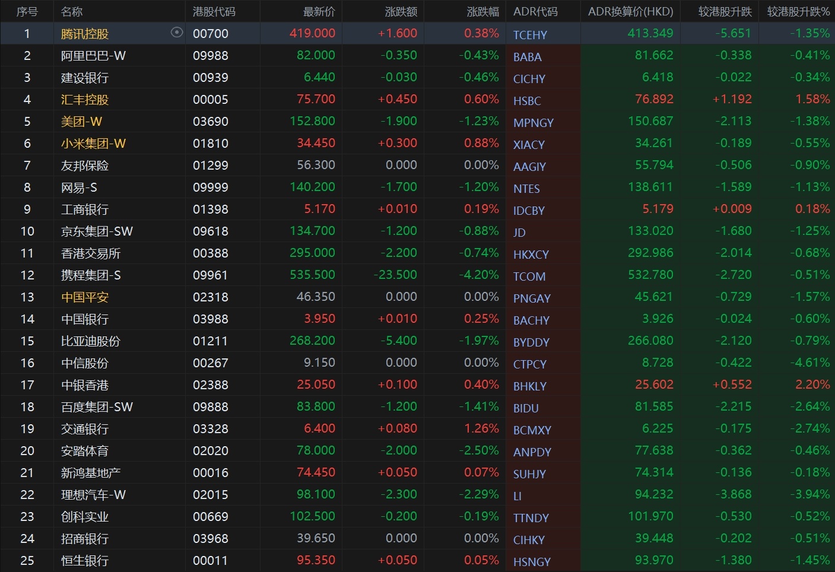
Task: Select 香港交易所 in the list
Action: (x=91, y=253)
